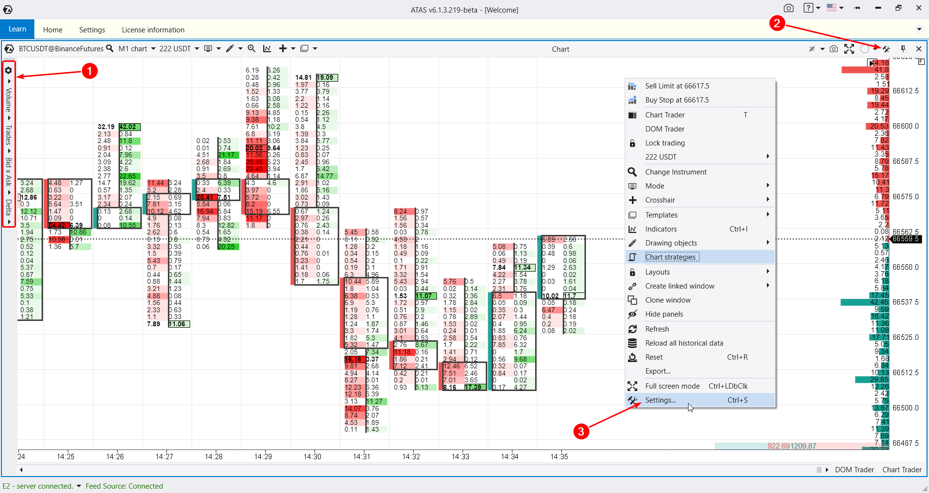
Task: Expand the Volume cluster column selector
Action: (x=8, y=99)
